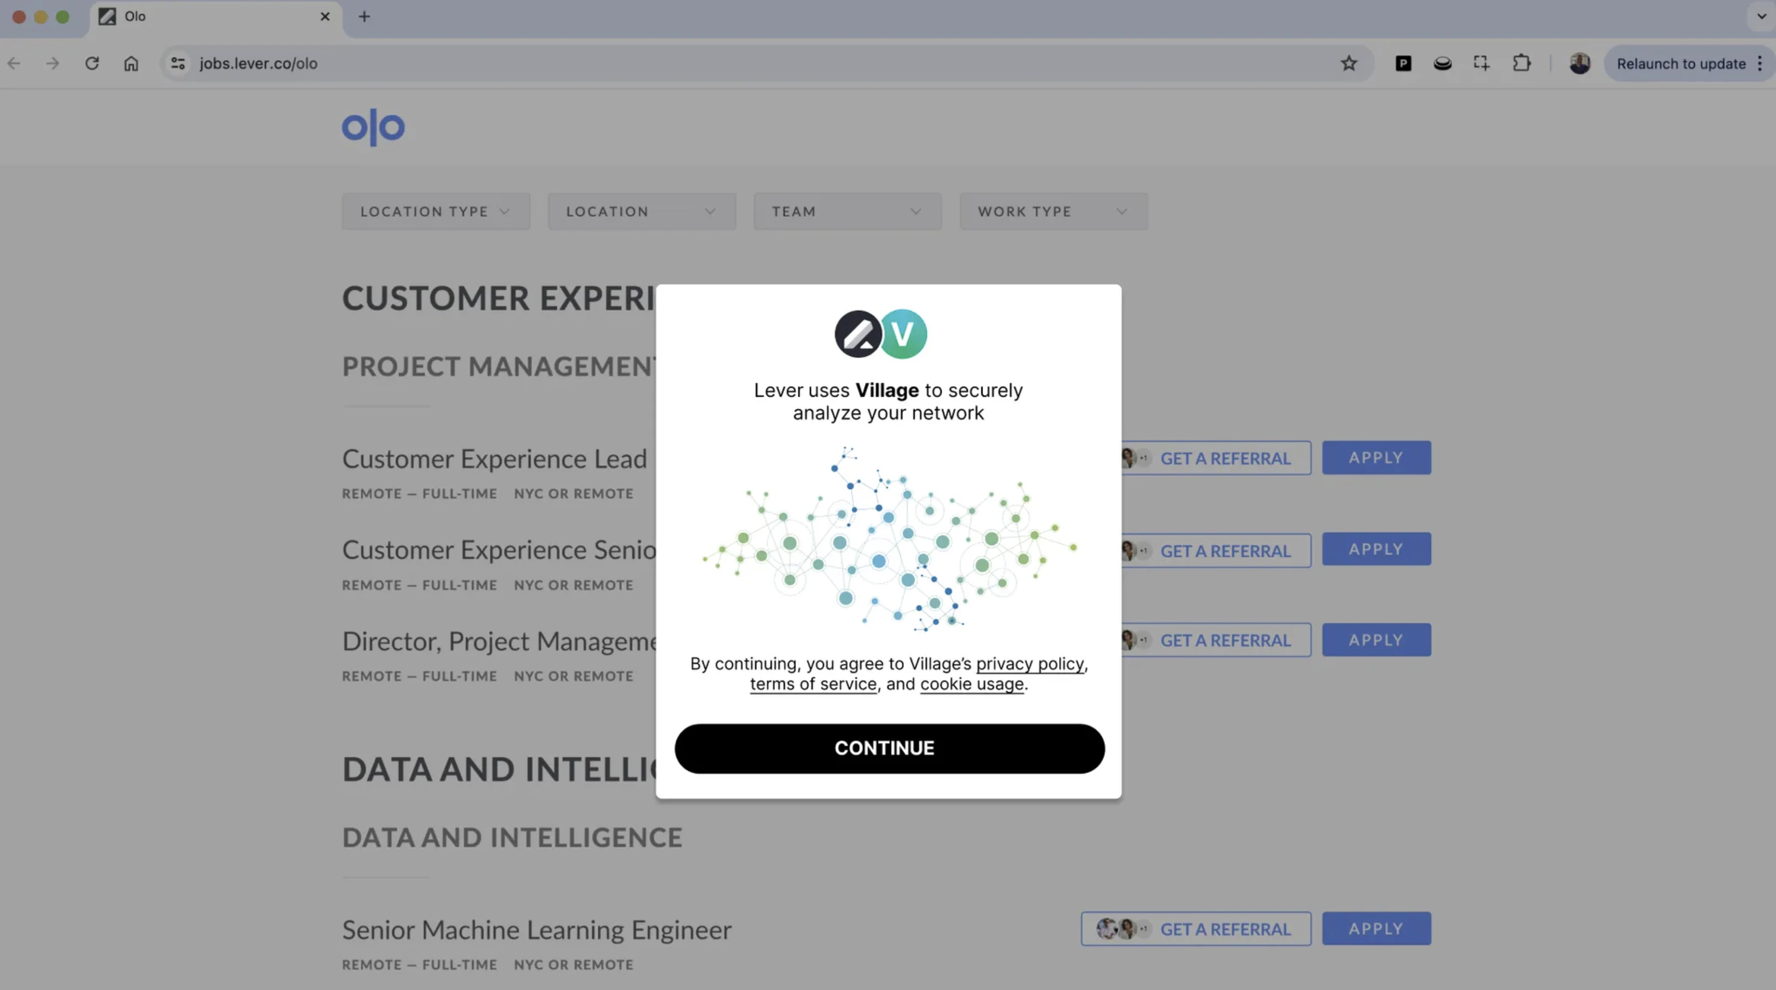Open the terms of service link
The image size is (1776, 990).
pos(813,684)
